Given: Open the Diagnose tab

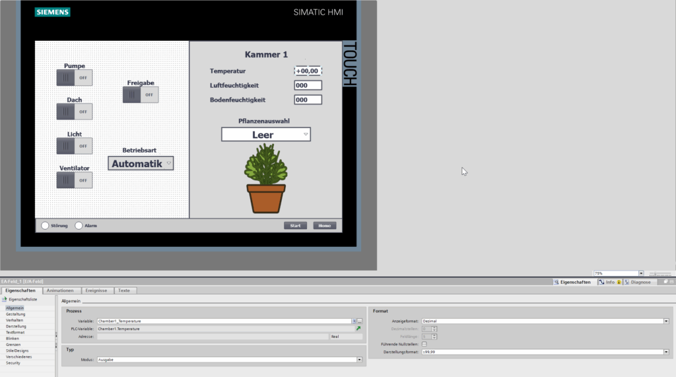Looking at the screenshot, I should [636, 282].
